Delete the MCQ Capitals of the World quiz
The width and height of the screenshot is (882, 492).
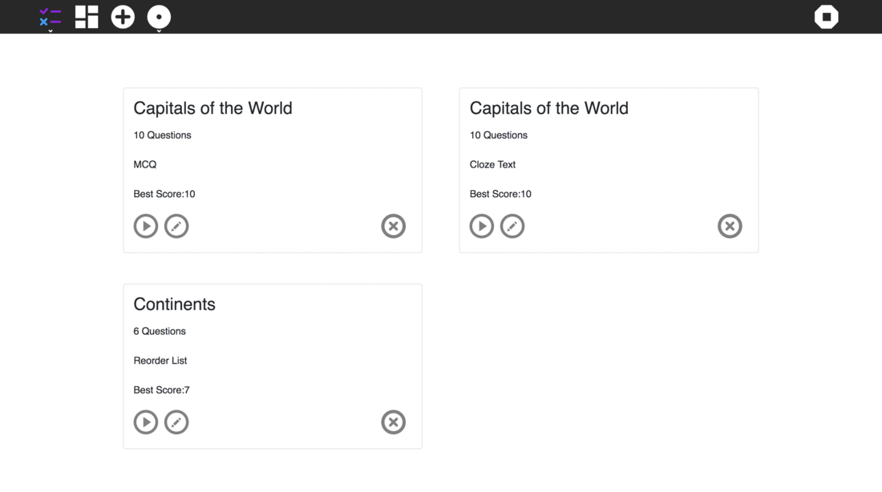pyautogui.click(x=393, y=226)
